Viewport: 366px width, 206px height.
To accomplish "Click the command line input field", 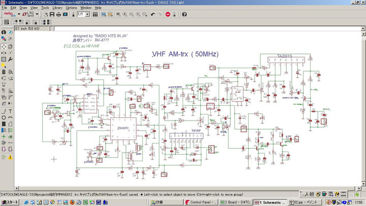I will [203, 27].
